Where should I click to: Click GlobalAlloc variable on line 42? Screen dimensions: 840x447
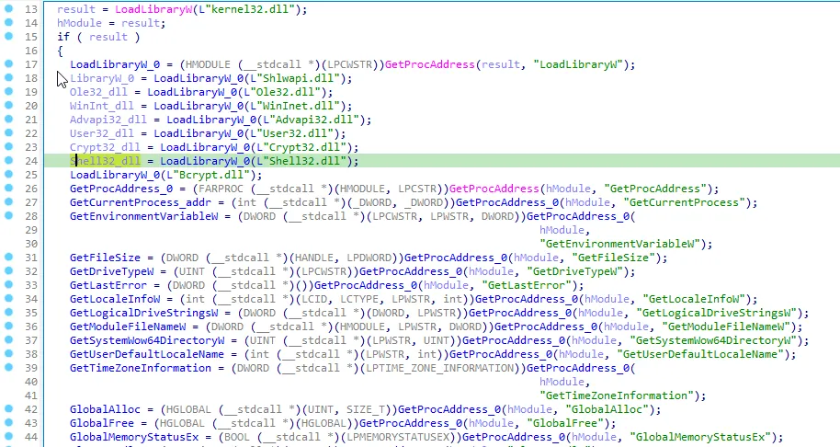105,409
